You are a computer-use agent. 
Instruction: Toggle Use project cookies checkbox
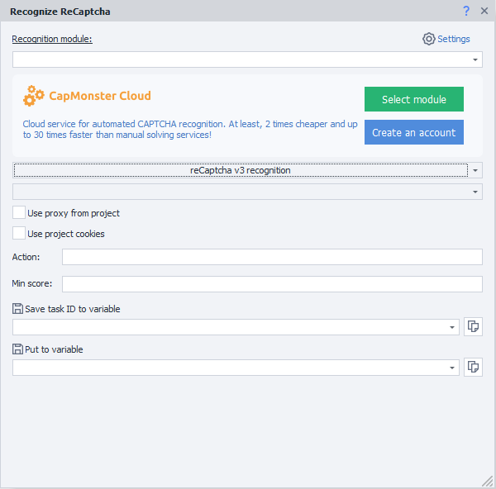tap(19, 234)
